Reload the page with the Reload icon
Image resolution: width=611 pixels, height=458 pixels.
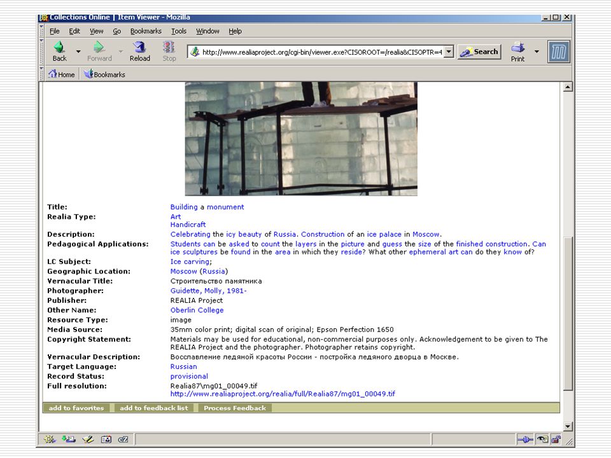(139, 47)
